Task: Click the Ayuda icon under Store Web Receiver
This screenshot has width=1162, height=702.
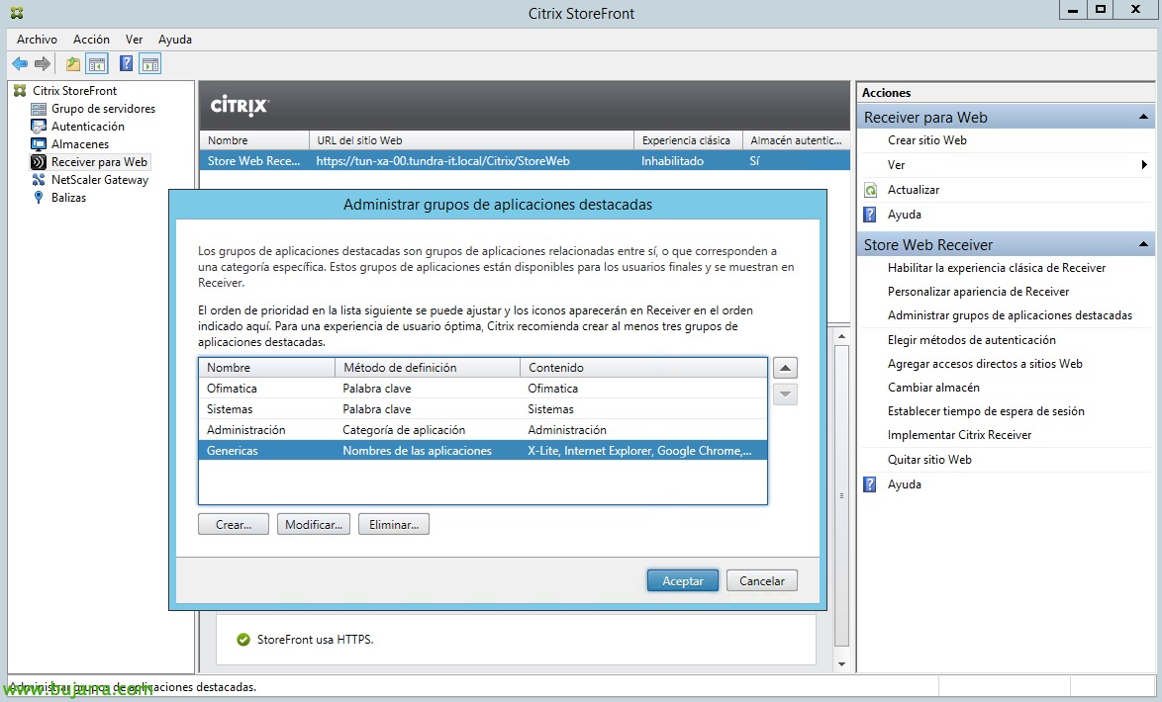Action: (871, 484)
